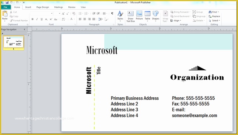The image size is (238, 135).
Task: Open the Shapes gallery
Action: tap(156, 16)
